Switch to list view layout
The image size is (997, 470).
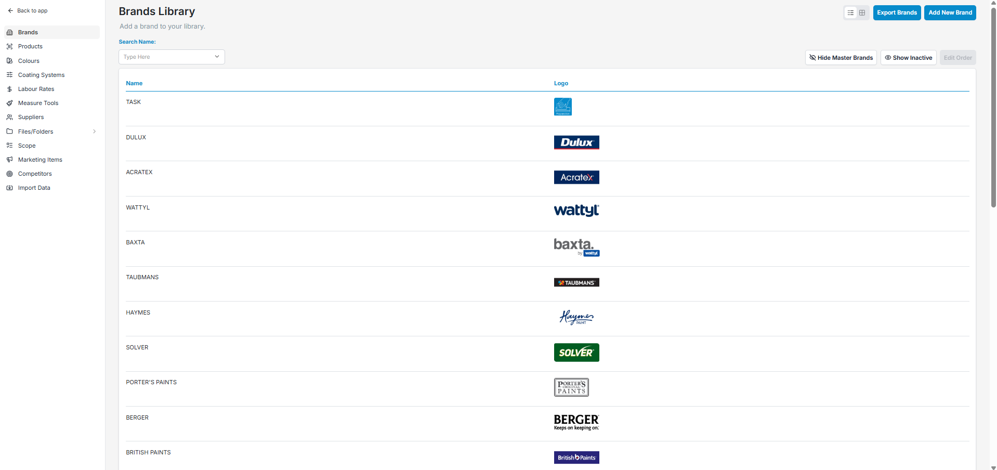point(850,13)
